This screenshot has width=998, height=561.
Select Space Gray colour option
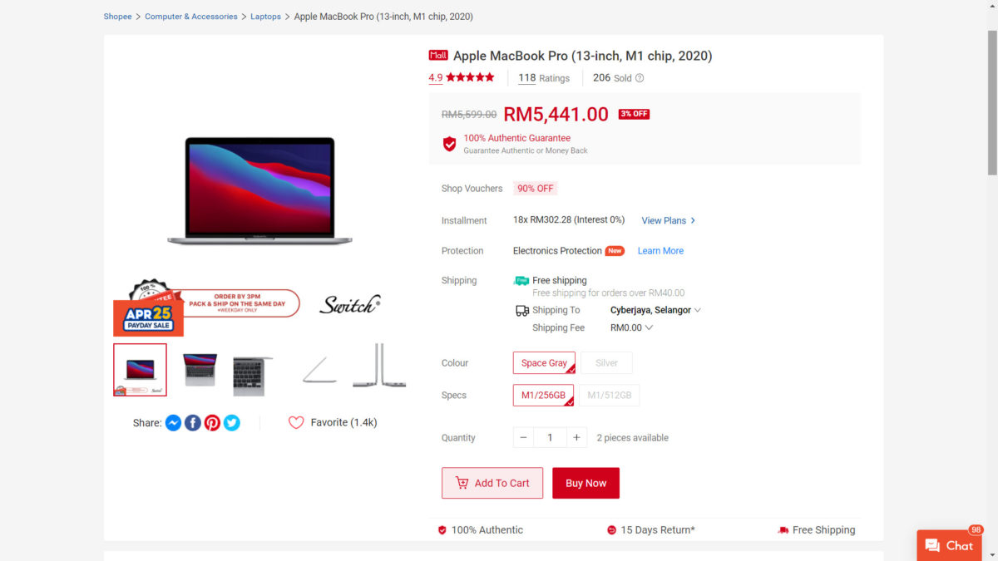click(x=544, y=363)
